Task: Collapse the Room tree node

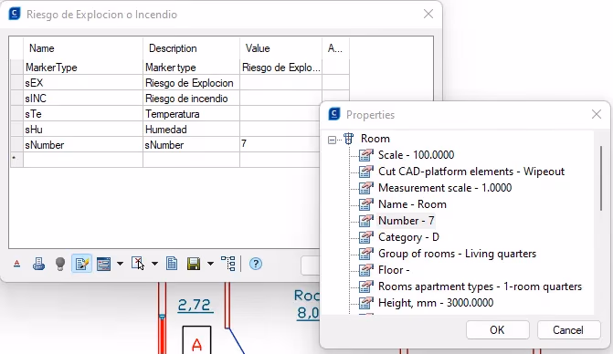Action: click(x=332, y=140)
